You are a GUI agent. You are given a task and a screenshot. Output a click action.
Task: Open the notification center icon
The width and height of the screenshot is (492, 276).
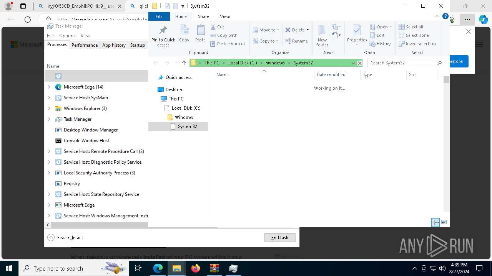(x=479, y=268)
